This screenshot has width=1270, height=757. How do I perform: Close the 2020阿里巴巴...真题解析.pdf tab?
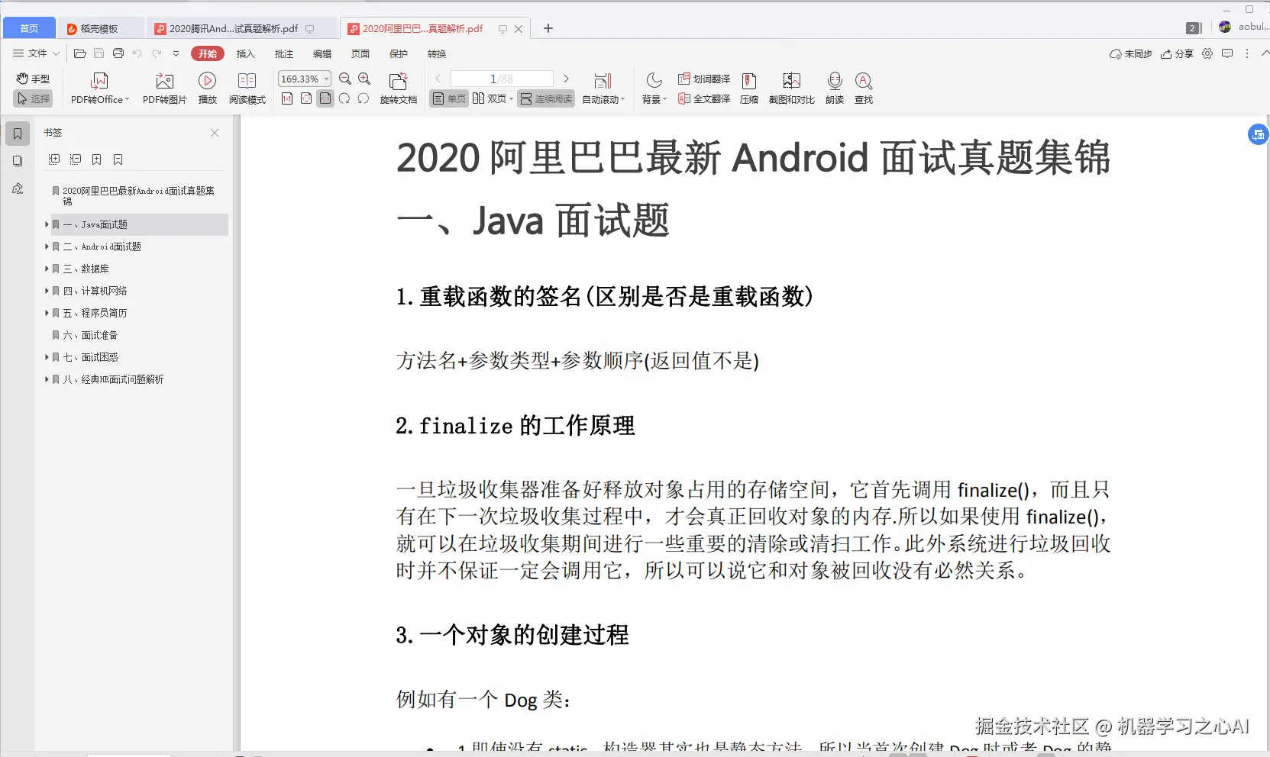[519, 29]
